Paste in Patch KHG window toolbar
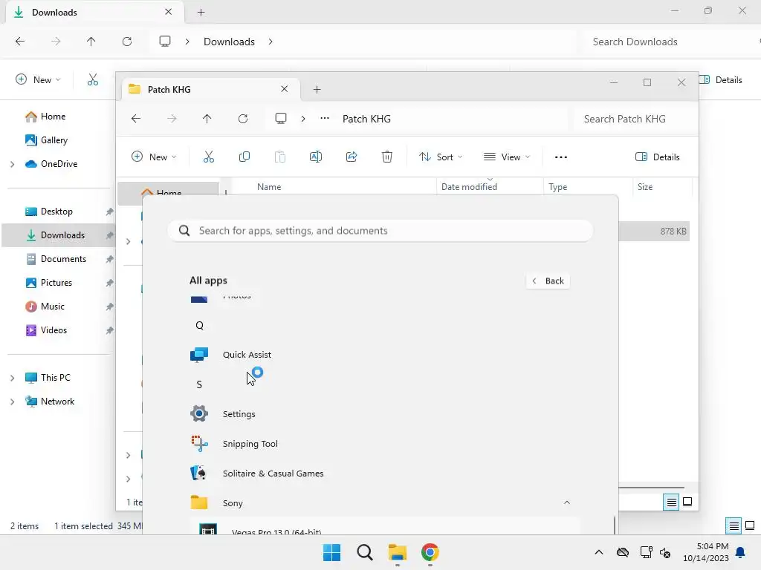 [x=280, y=157]
